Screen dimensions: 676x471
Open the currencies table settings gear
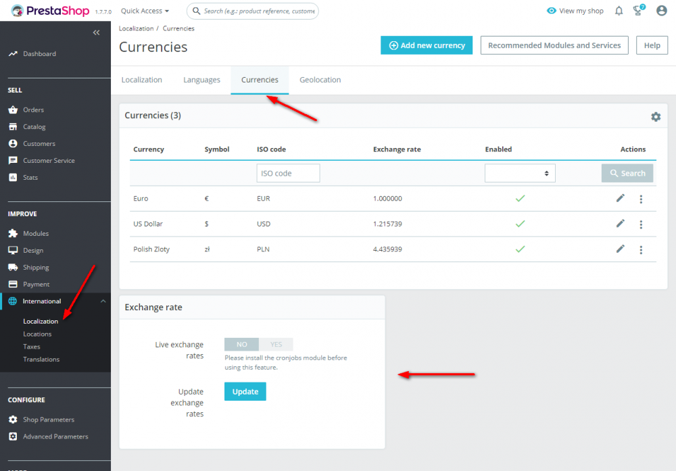coord(656,116)
